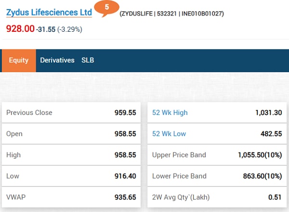Open Zydus Lifesciences Ltd company link
The width and height of the screenshot is (289, 212).
point(49,12)
